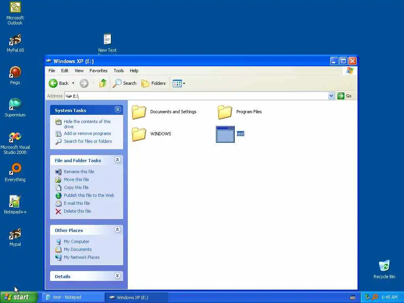Viewport: 404px width, 303px height.
Task: Open the Start menu
Action: pyautogui.click(x=19, y=297)
